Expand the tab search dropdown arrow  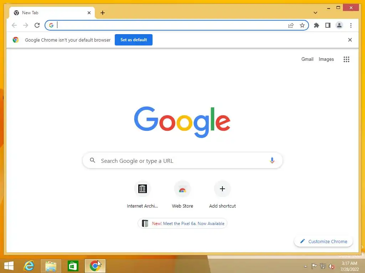coord(315,13)
